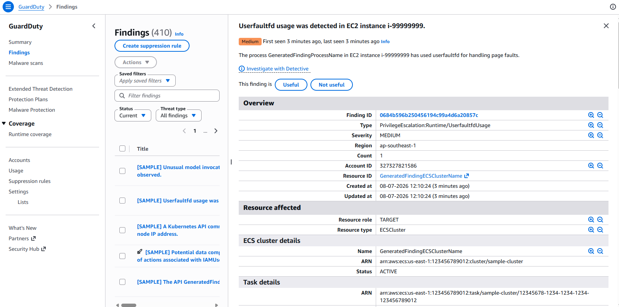Image resolution: width=619 pixels, height=307 pixels.
Task: Click Info link beside last seen time
Action: pos(385,42)
